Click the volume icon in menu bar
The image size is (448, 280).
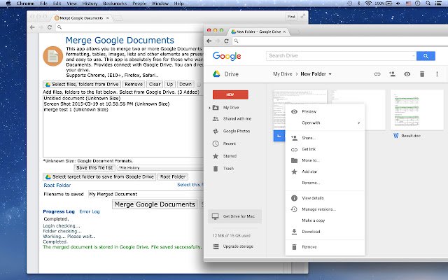pyautogui.click(x=398, y=3)
